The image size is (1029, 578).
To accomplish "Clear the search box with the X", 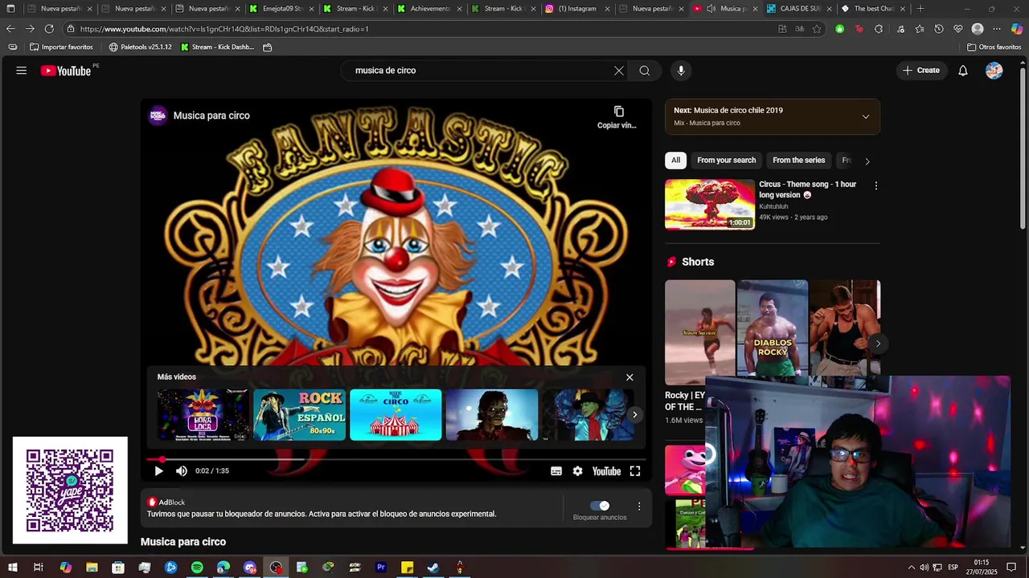I will click(619, 71).
